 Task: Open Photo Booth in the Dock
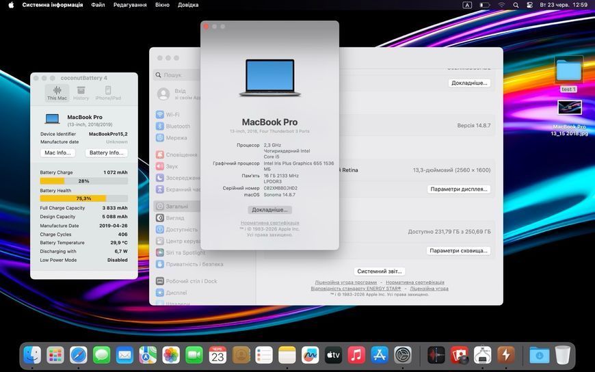click(460, 356)
